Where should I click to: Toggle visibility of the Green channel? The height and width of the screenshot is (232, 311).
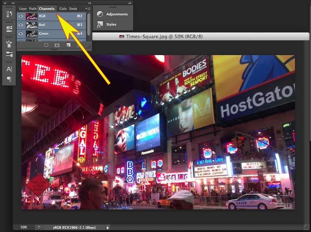(x=21, y=34)
